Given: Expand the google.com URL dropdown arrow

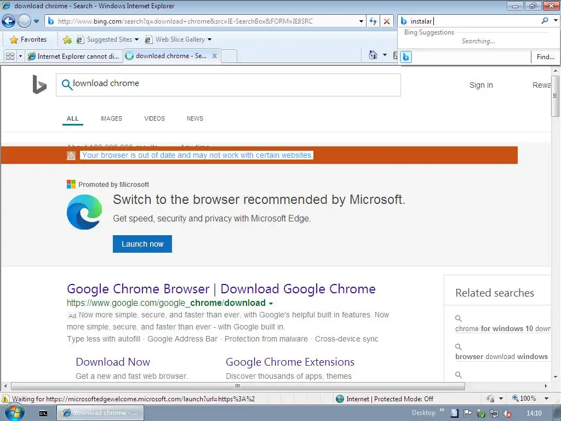Looking at the screenshot, I should 271,304.
